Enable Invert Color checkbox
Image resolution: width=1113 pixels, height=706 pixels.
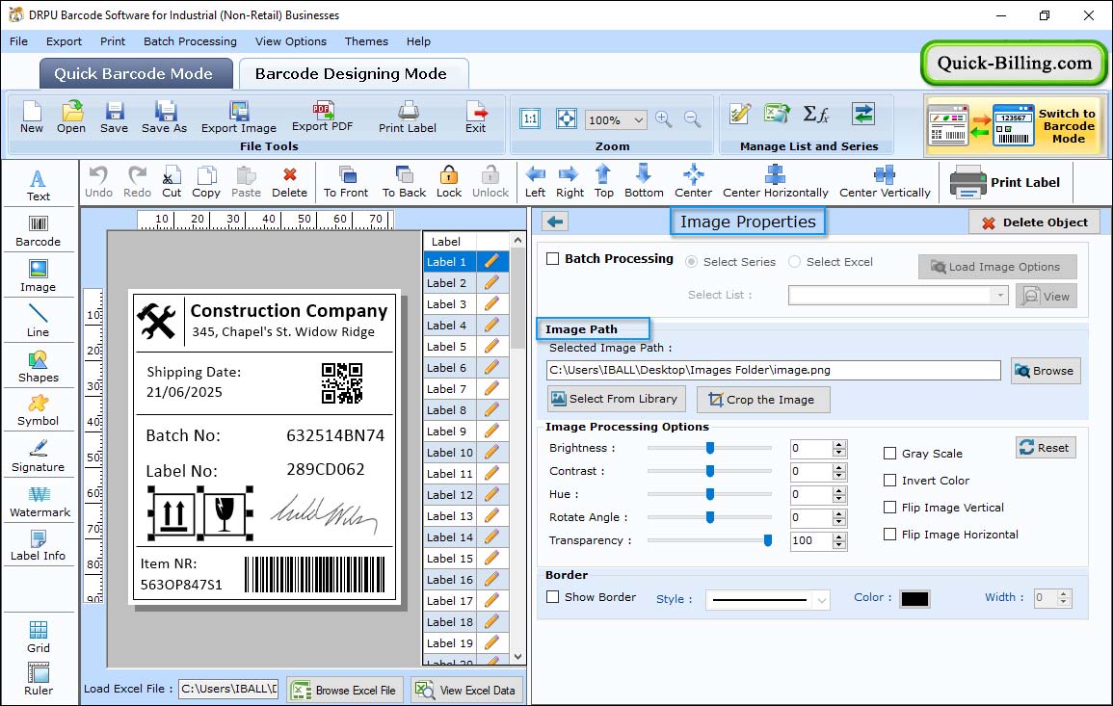click(x=889, y=481)
